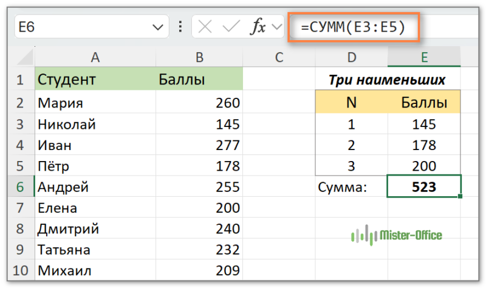Open the Insert Function fx button

259,27
